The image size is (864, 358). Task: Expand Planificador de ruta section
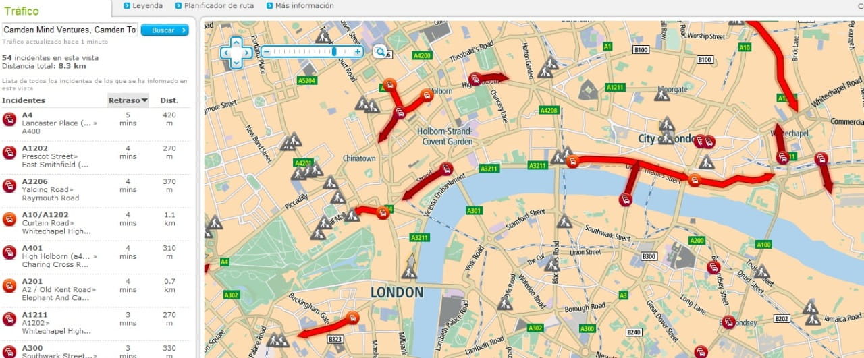(215, 5)
